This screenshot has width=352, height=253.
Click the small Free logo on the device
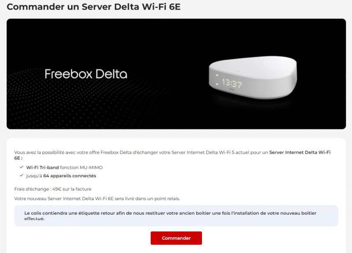point(231,90)
